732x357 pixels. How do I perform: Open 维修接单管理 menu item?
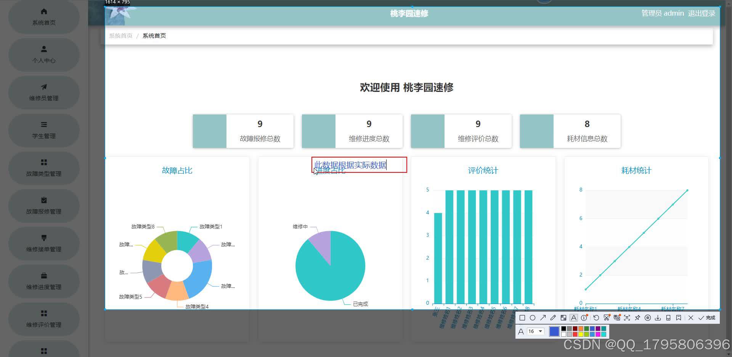click(44, 243)
